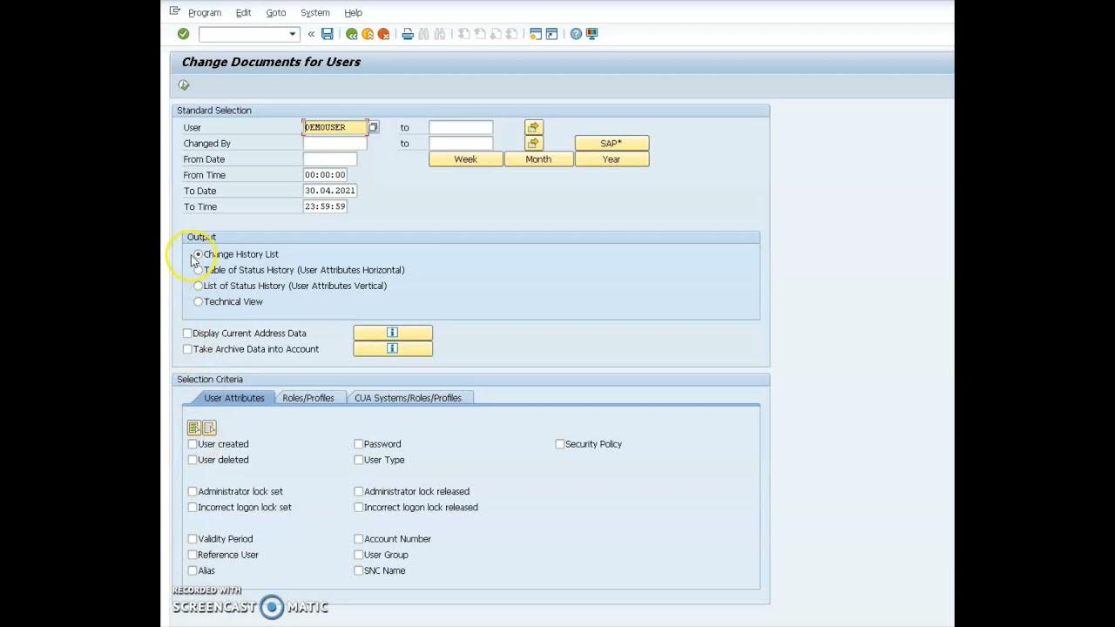Check the Password checkbox
The image size is (1115, 627).
tap(359, 444)
